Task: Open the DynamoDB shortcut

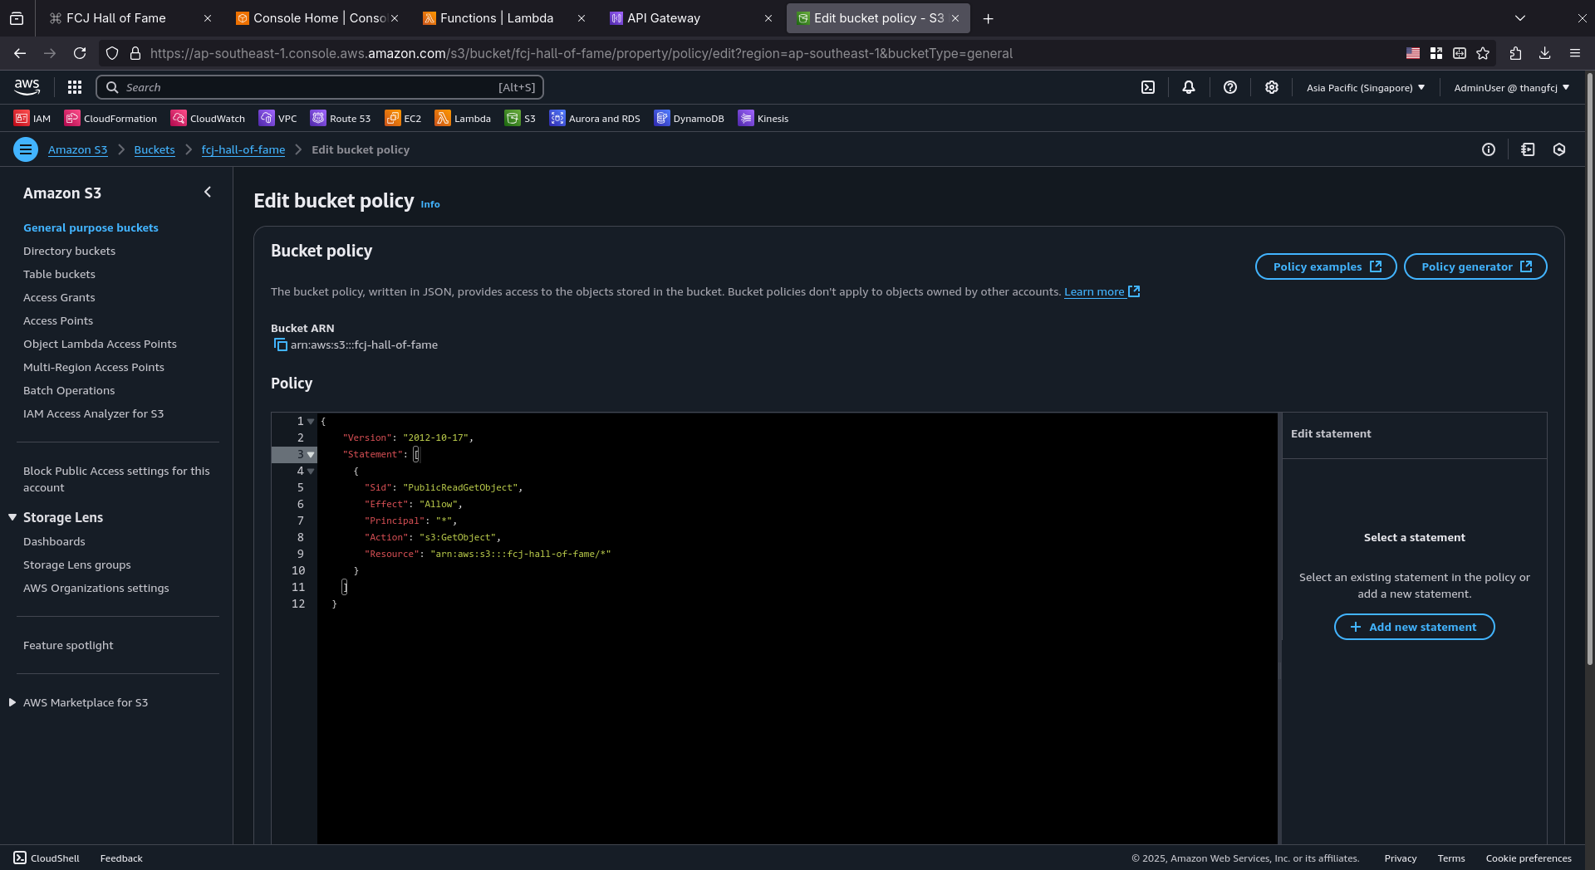Action: [x=689, y=119]
